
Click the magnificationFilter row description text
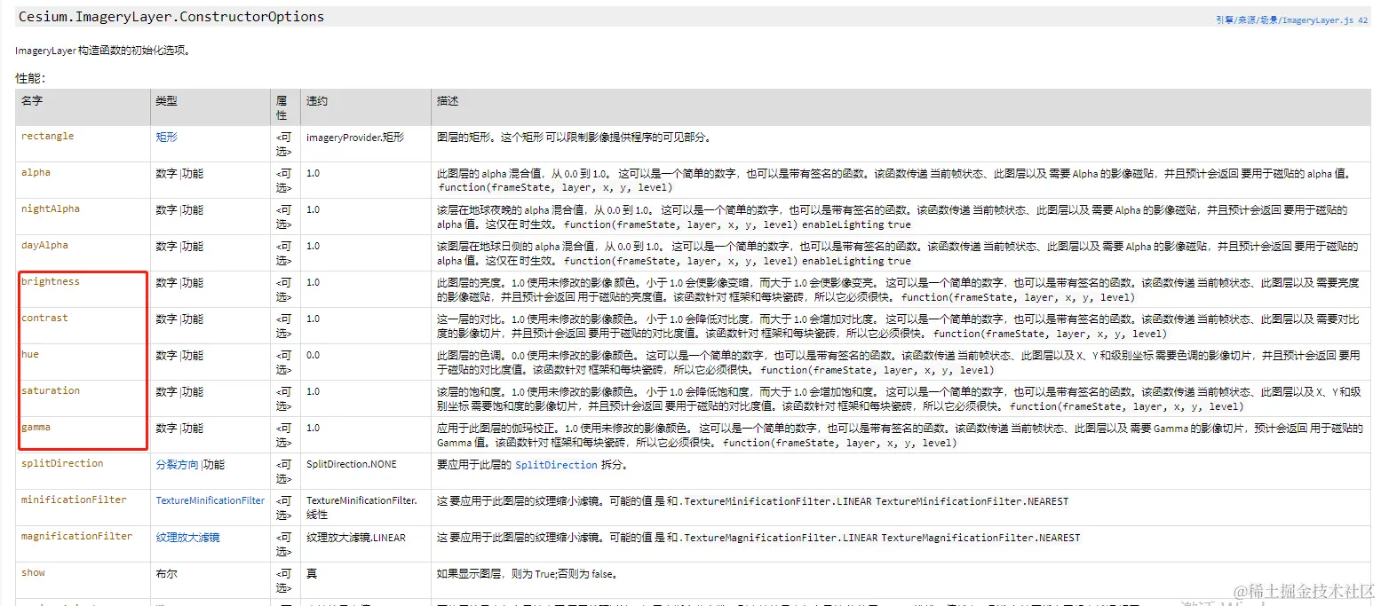[x=758, y=538]
